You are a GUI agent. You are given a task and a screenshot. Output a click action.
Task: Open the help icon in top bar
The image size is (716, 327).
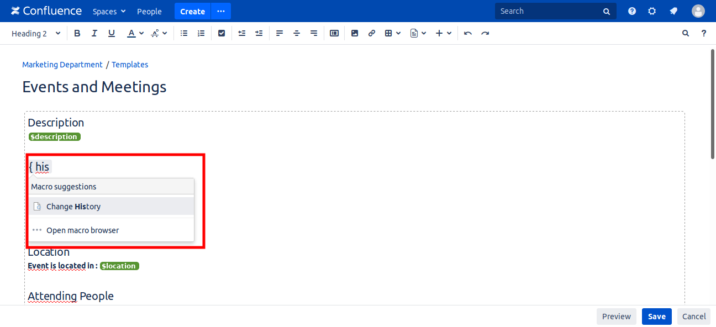point(632,11)
